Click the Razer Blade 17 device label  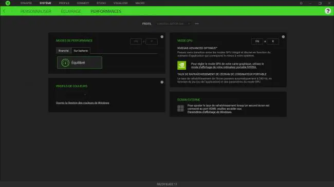pos(167,184)
